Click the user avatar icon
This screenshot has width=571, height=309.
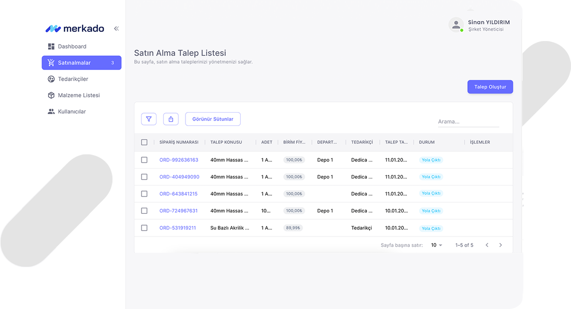tap(456, 25)
